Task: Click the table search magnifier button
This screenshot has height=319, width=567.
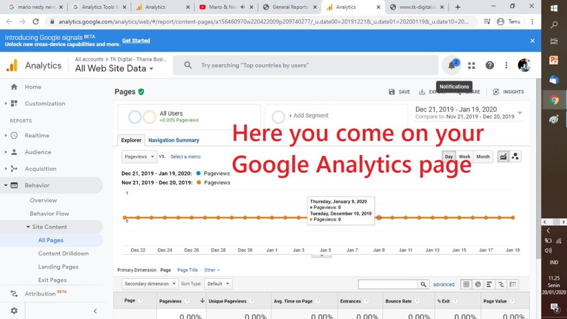Action: click(424, 284)
